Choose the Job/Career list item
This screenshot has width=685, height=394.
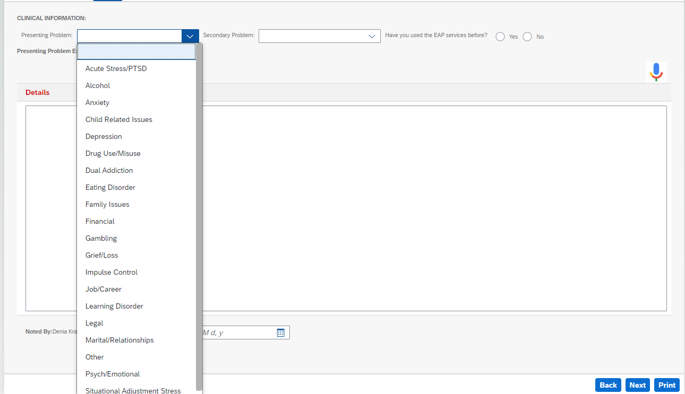(x=104, y=289)
